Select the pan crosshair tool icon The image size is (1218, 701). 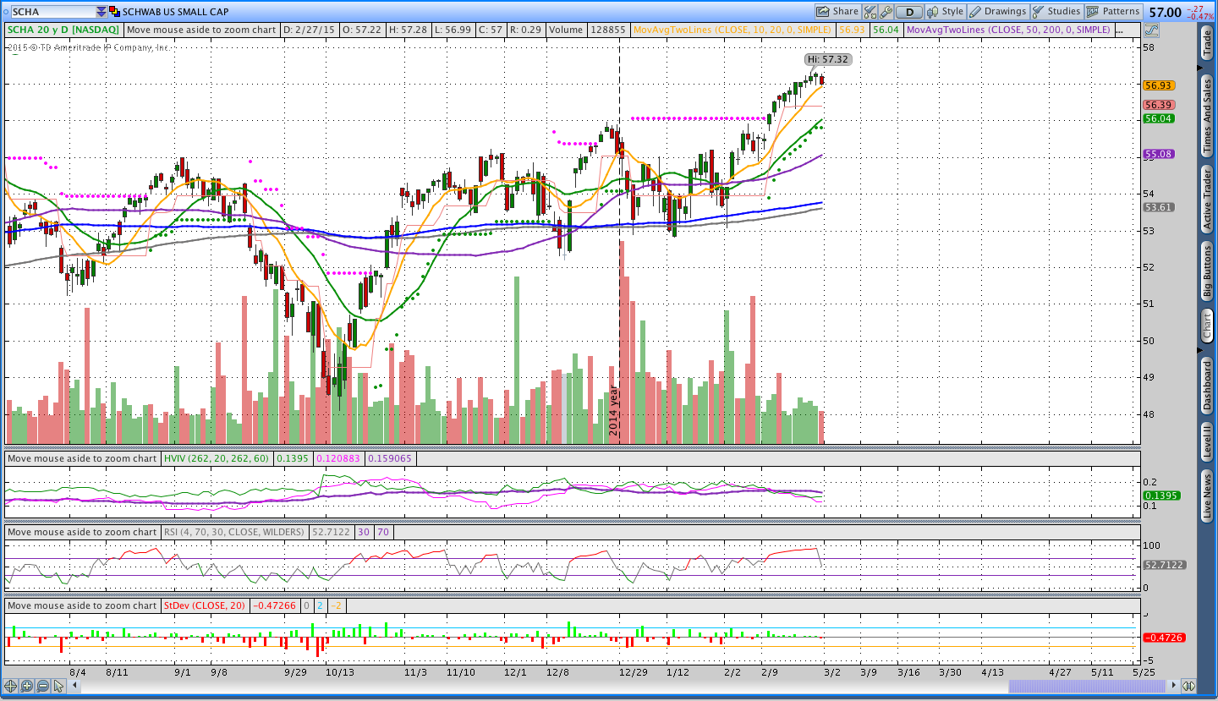click(11, 686)
